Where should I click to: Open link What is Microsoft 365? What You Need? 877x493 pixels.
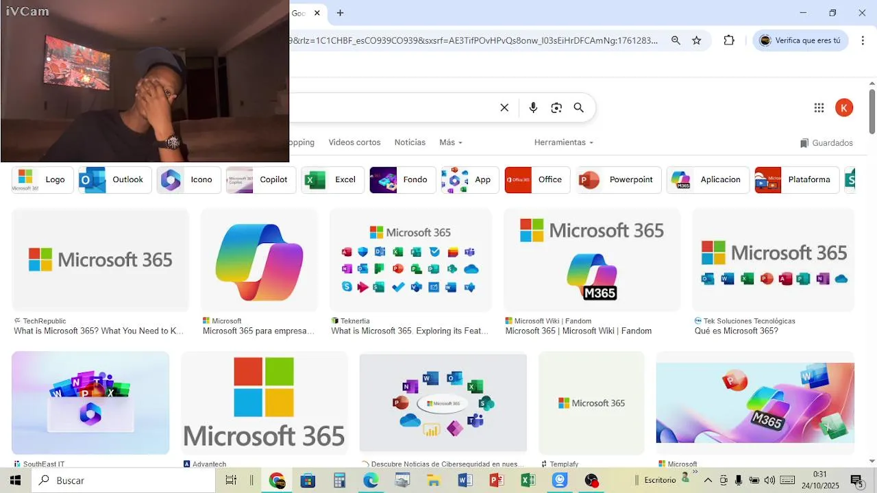(99, 331)
